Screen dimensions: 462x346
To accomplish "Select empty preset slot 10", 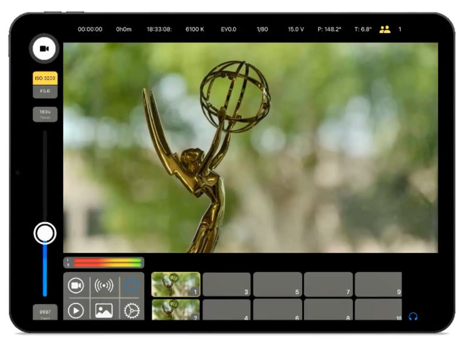I will point(379,310).
